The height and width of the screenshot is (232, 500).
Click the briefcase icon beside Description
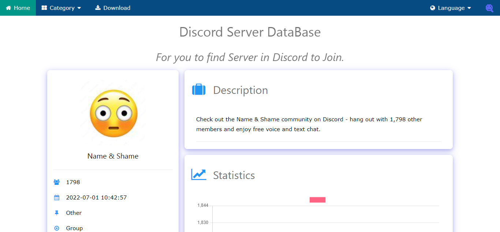199,90
